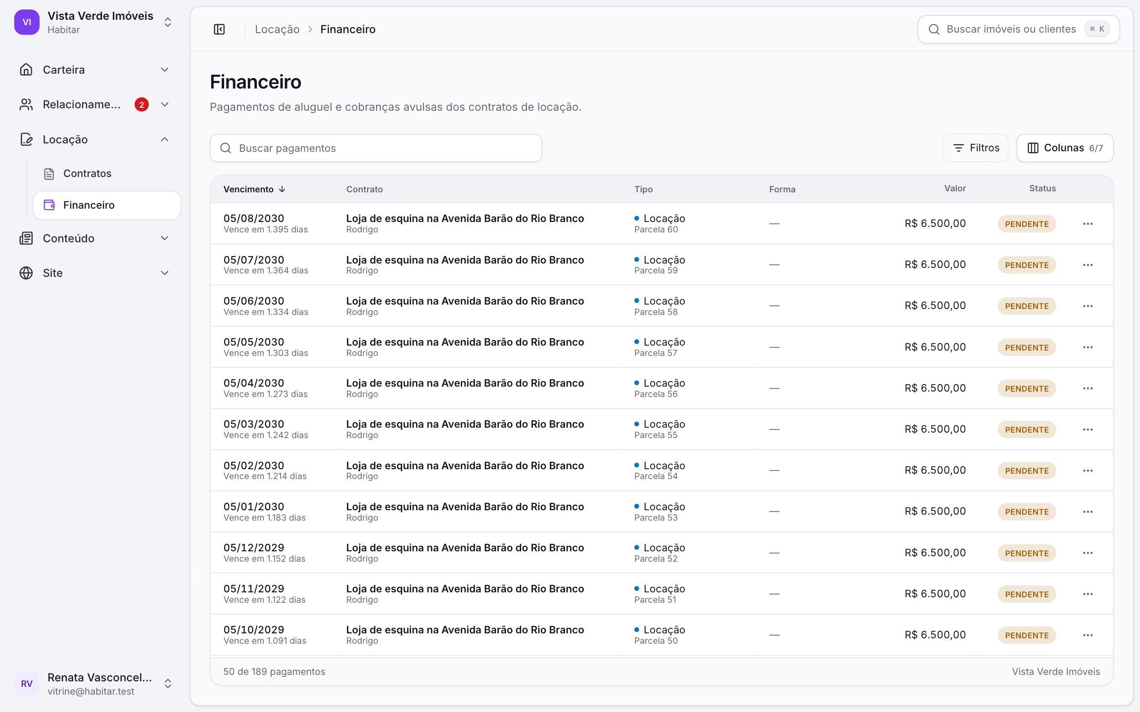1140x712 pixels.
Task: Open row actions for 05/07/2030 payment
Action: 1088,265
